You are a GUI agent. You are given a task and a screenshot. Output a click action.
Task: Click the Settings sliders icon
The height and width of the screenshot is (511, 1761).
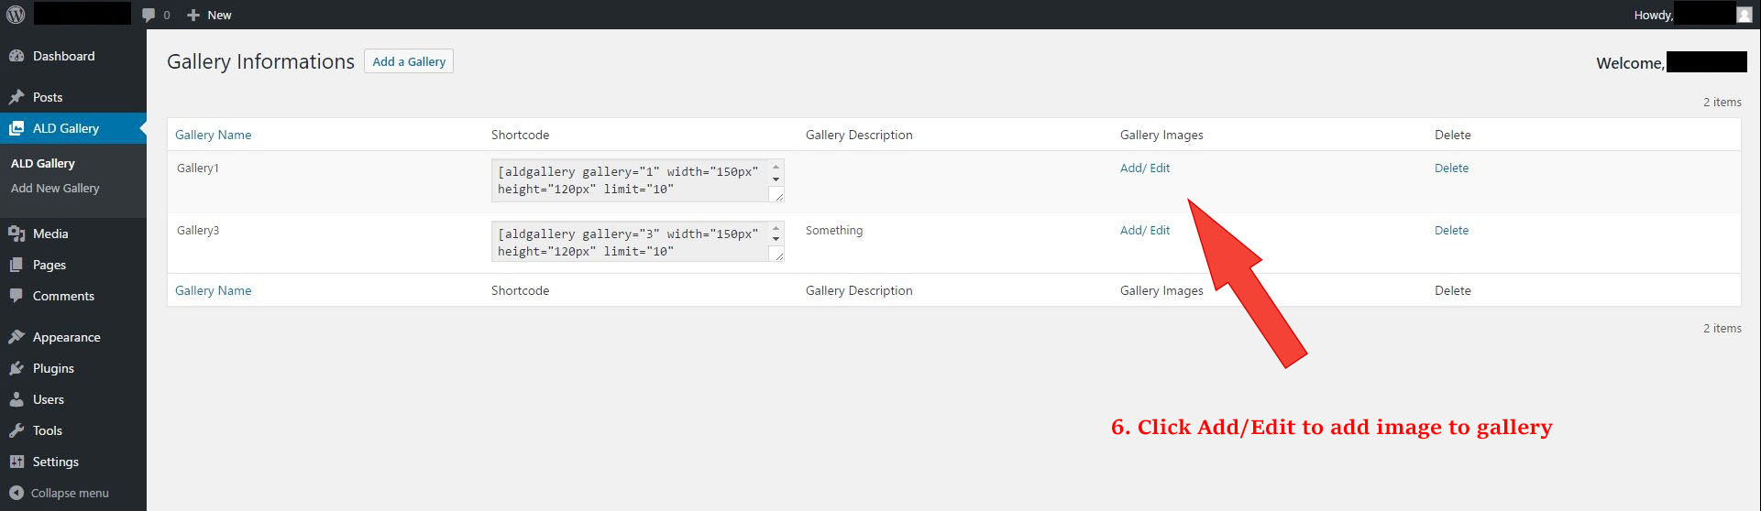17,462
